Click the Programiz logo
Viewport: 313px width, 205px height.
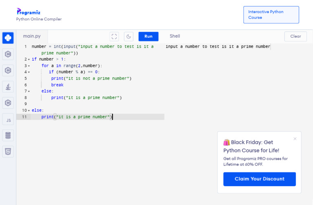pyautogui.click(x=28, y=11)
